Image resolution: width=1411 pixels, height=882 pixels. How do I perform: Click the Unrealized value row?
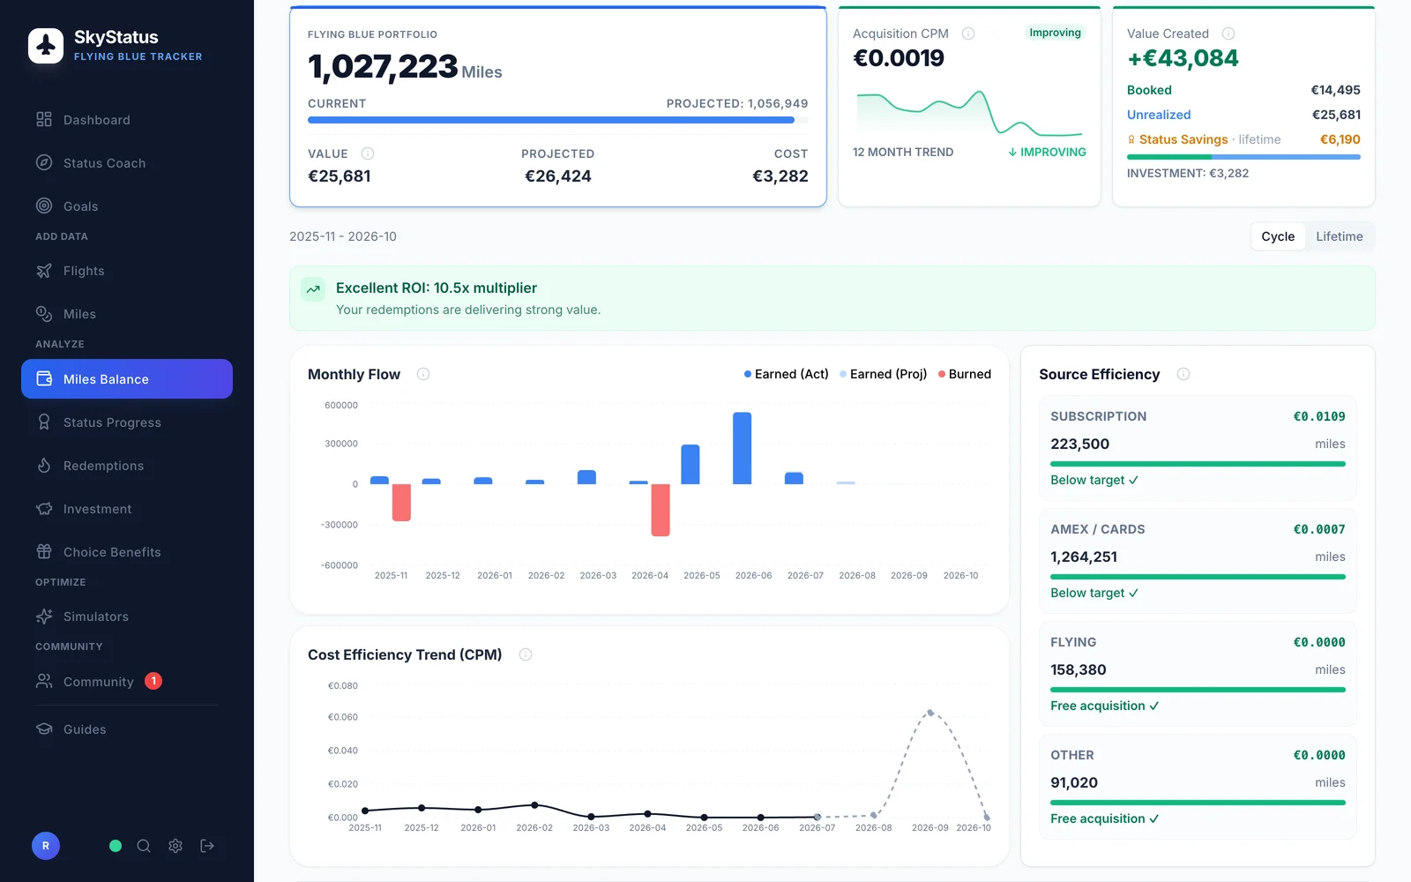coord(1243,115)
